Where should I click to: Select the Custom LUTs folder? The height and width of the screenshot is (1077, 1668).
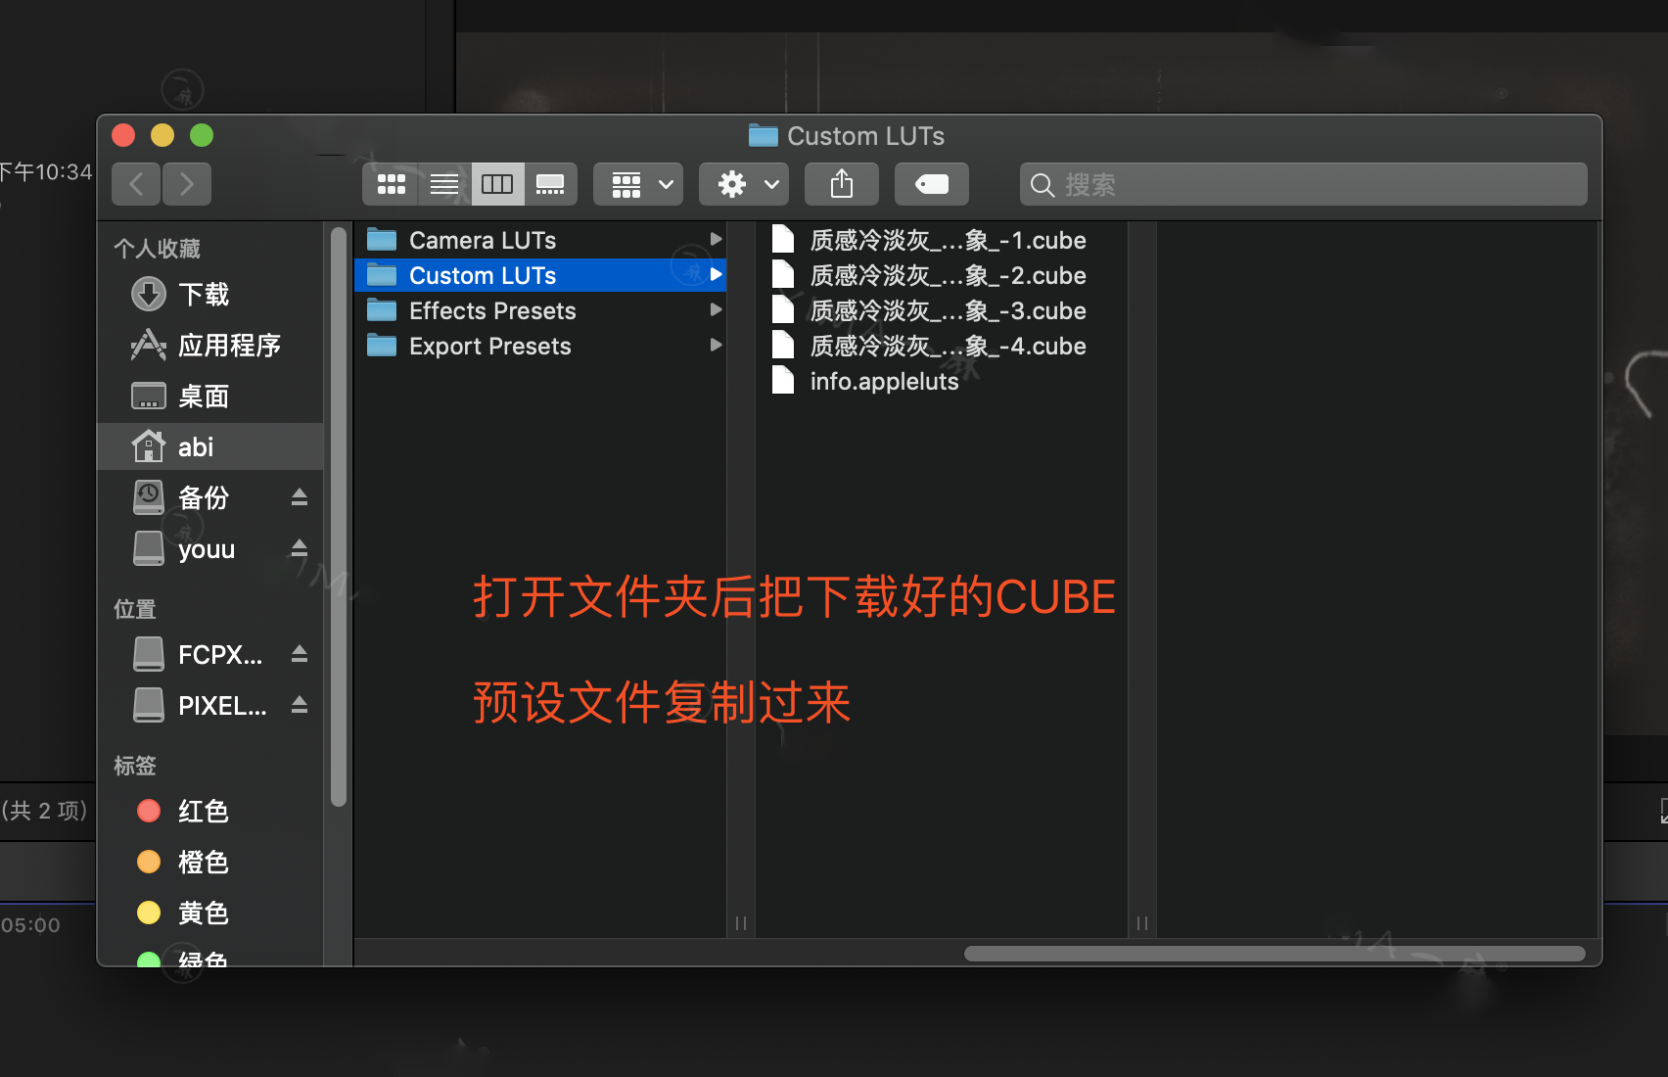pyautogui.click(x=540, y=275)
